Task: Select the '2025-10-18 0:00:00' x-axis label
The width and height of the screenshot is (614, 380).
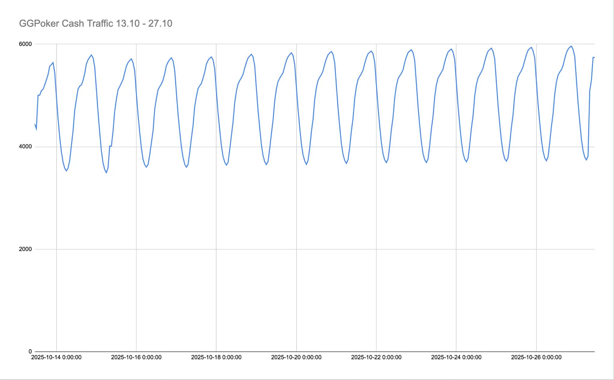Action: tap(216, 357)
